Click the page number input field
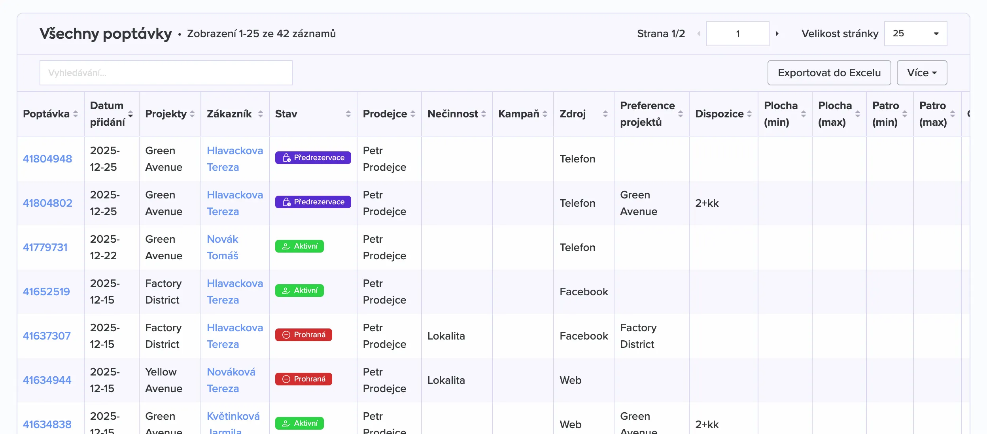 click(737, 34)
